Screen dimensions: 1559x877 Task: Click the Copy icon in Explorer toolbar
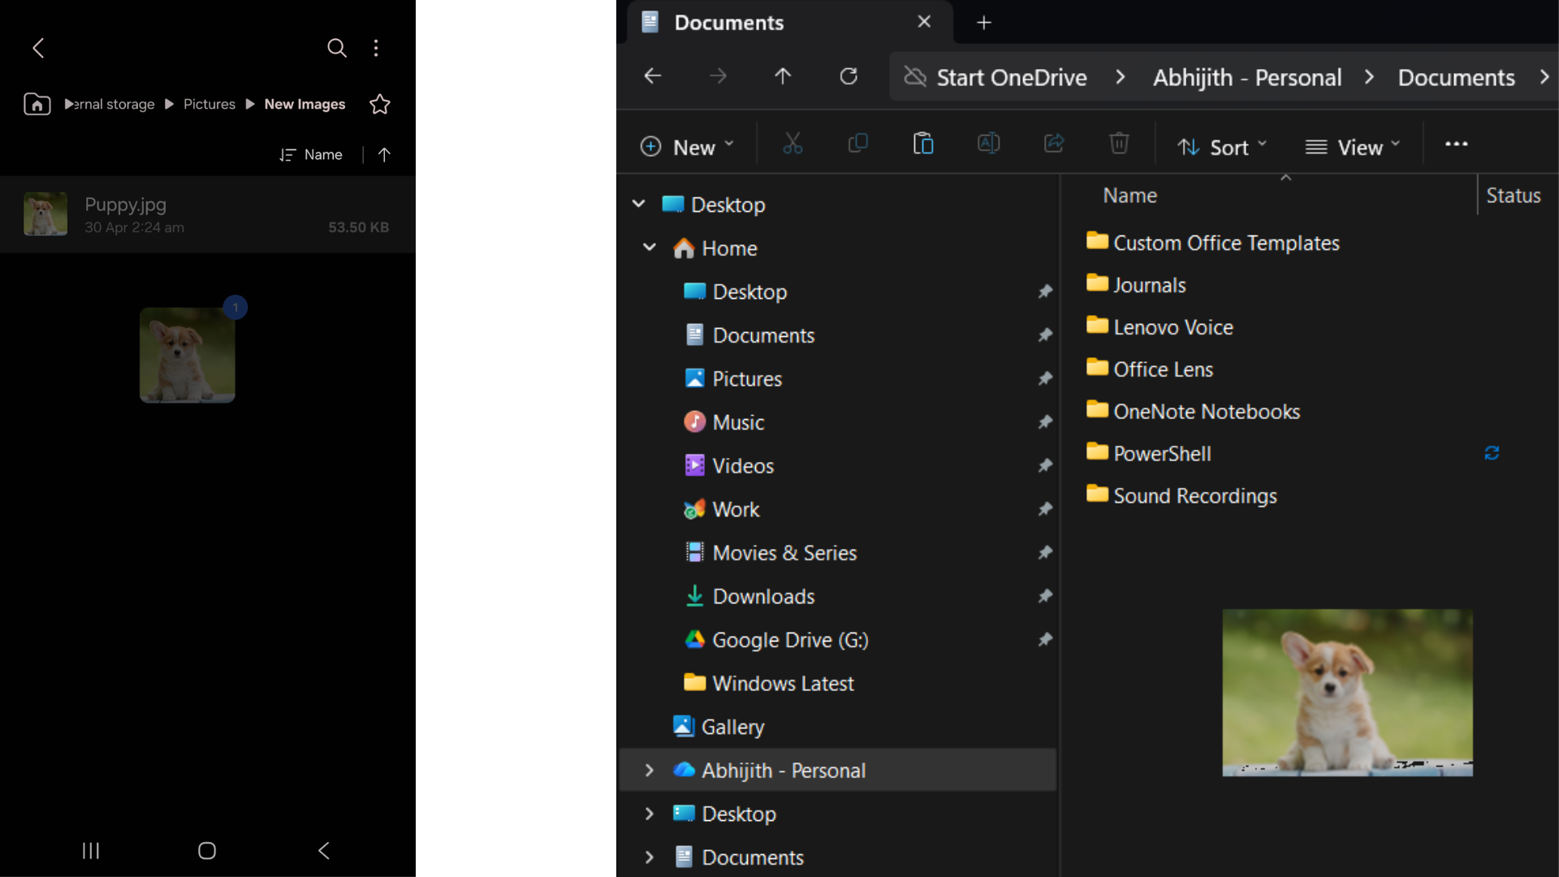pyautogui.click(x=858, y=144)
